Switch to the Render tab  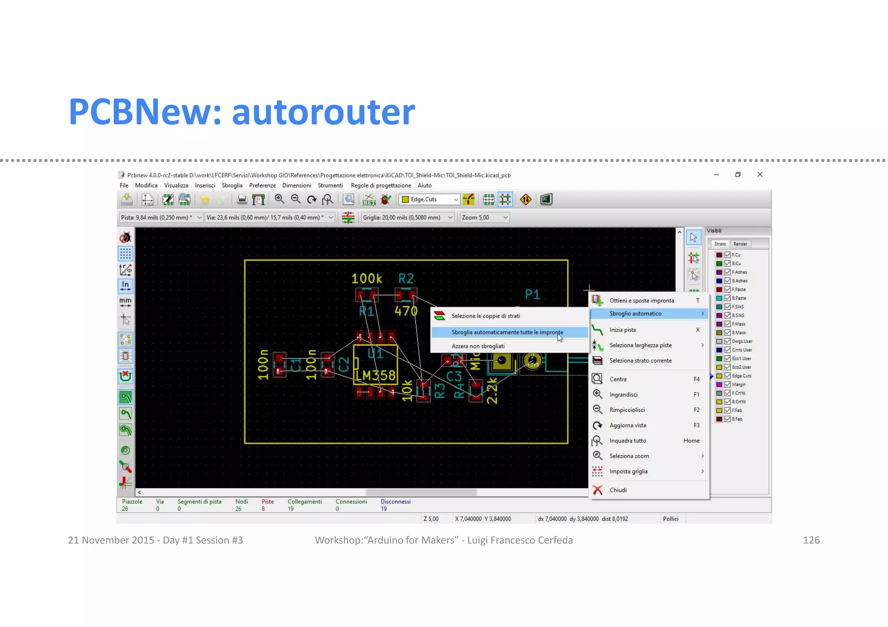[x=740, y=244]
